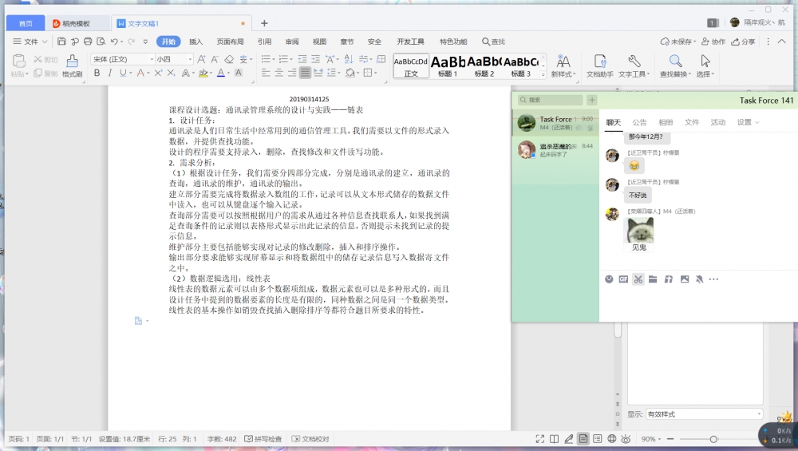This screenshot has width=798, height=451.
Task: Open the font name dropdown 宋体 (正文)
Action: coord(123,59)
